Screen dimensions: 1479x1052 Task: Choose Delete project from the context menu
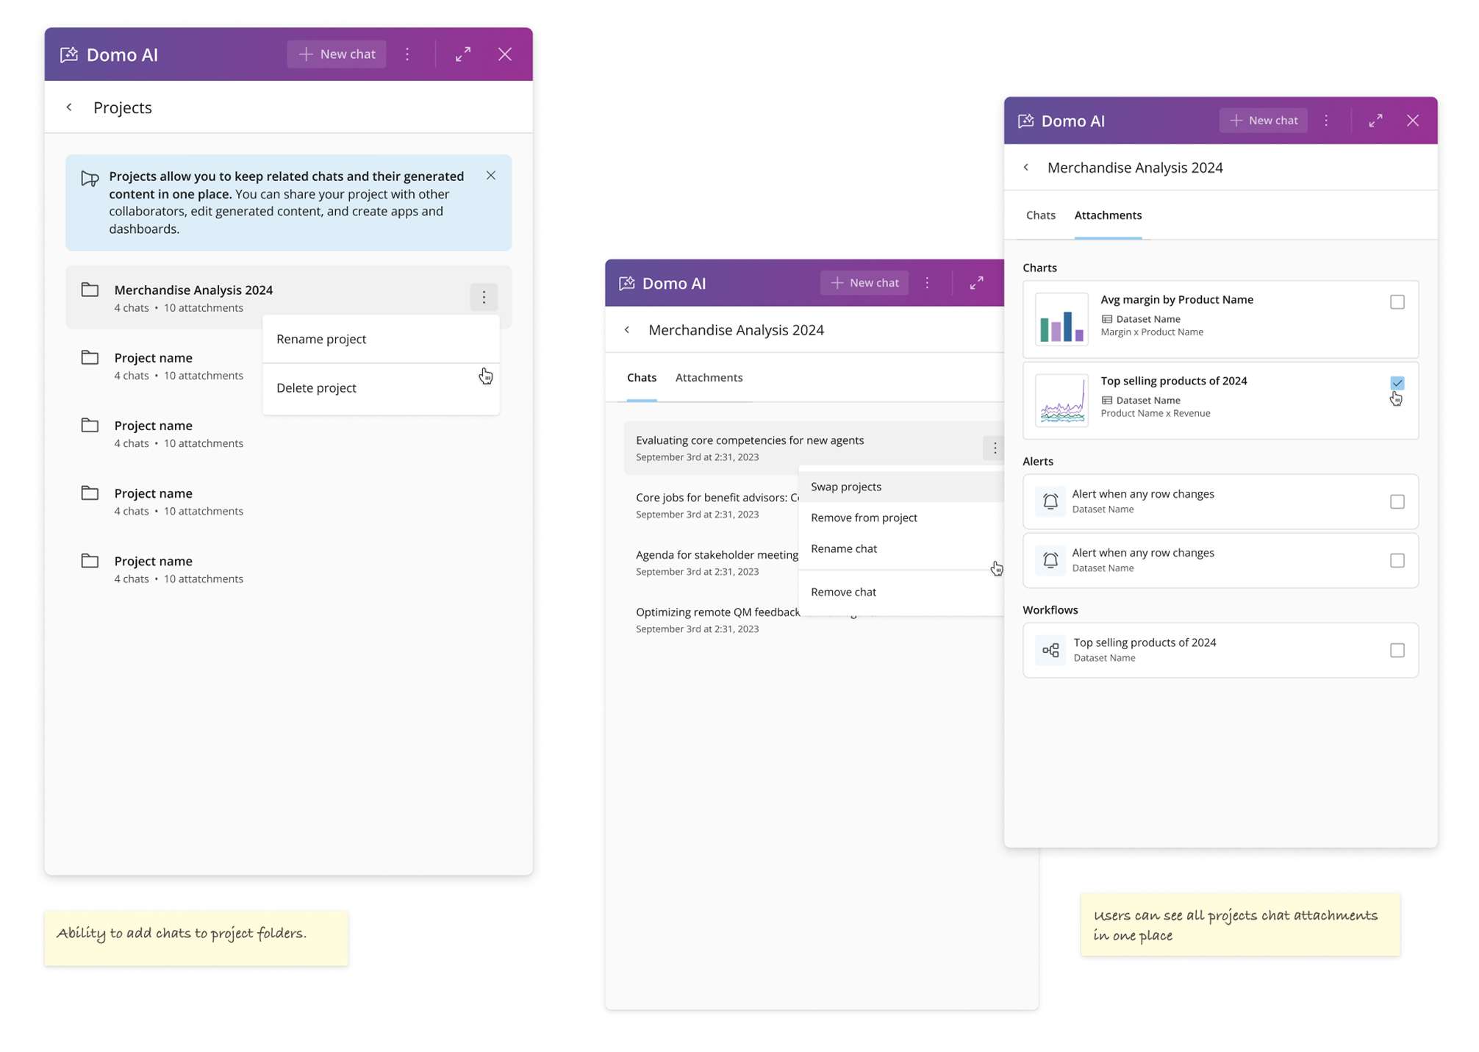click(381, 388)
